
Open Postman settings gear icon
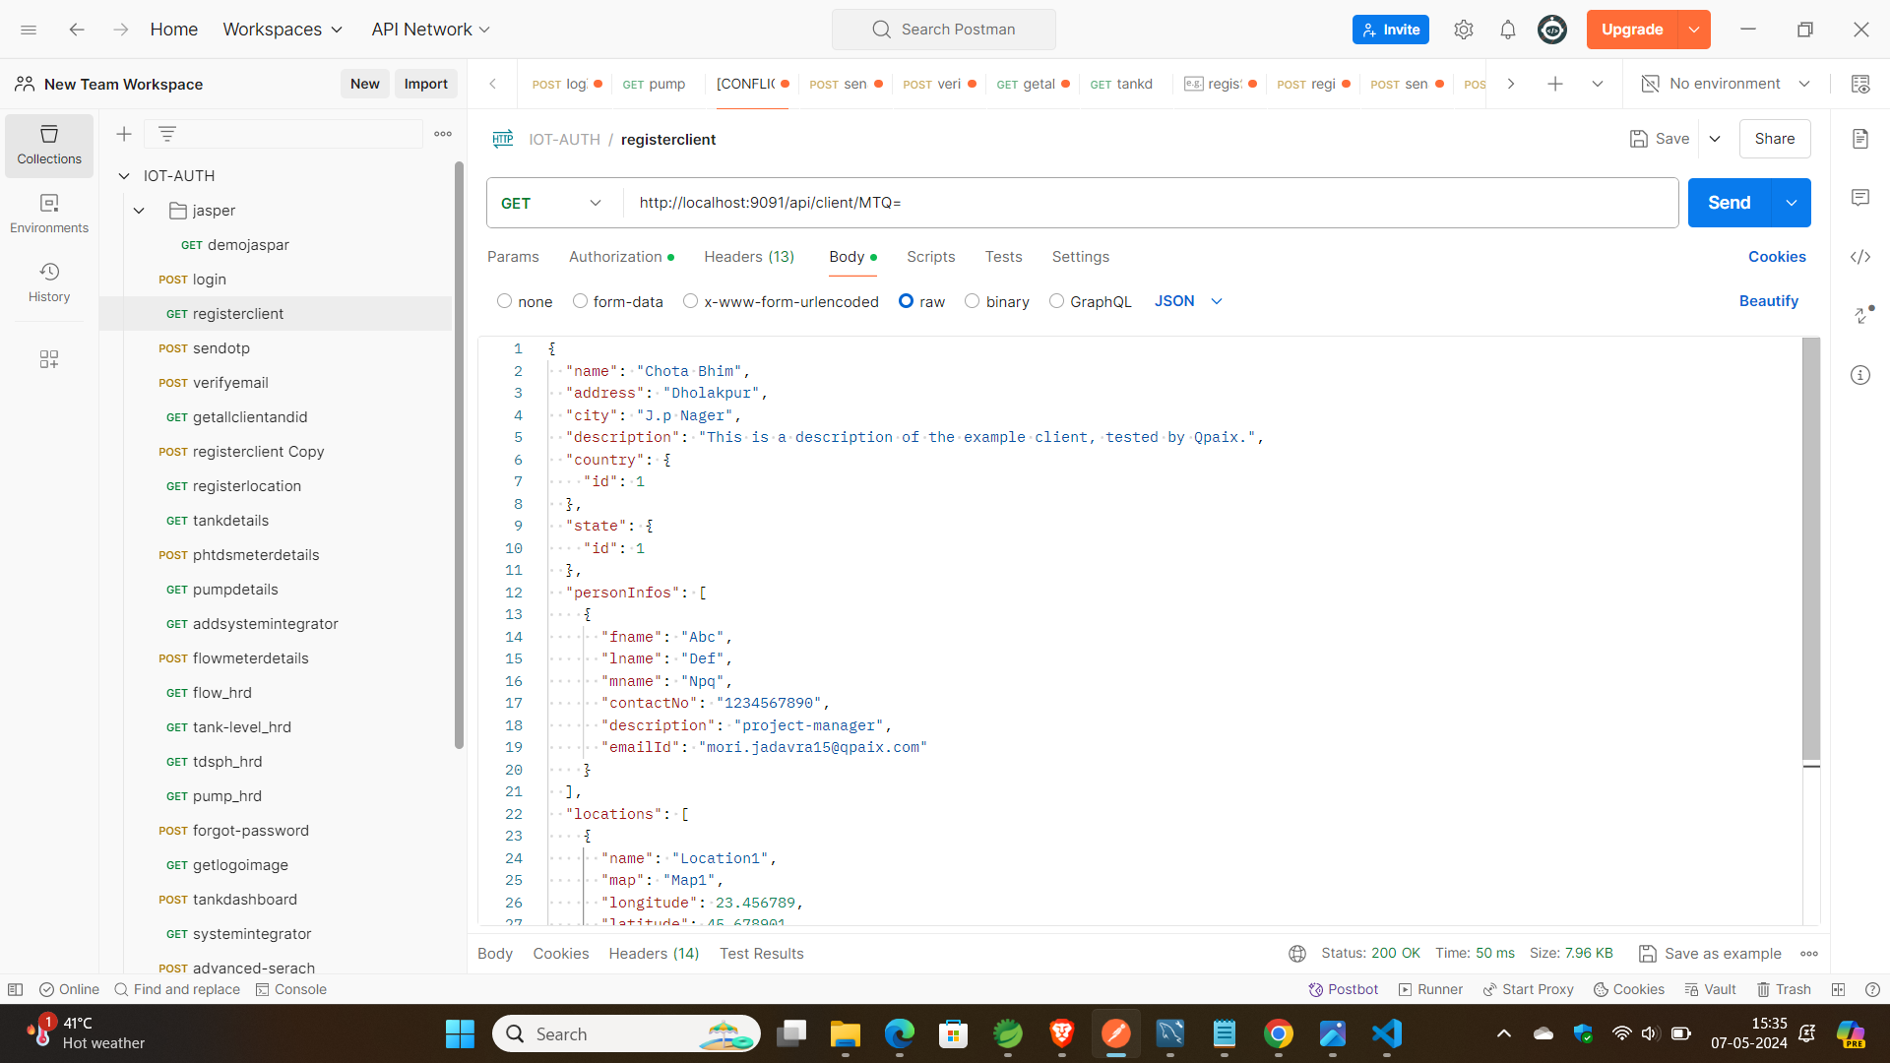[x=1464, y=30]
